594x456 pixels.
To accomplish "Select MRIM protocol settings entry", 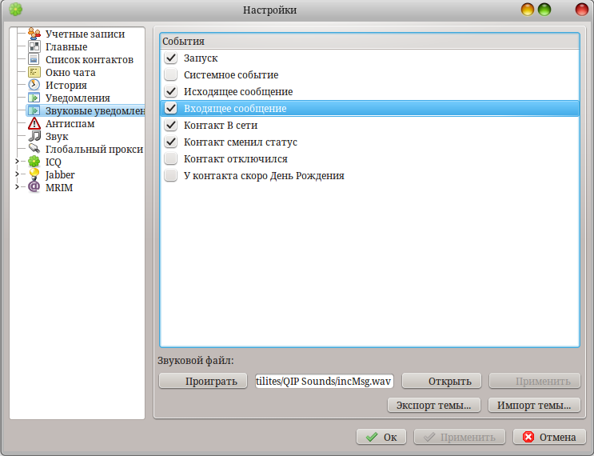I will 59,187.
